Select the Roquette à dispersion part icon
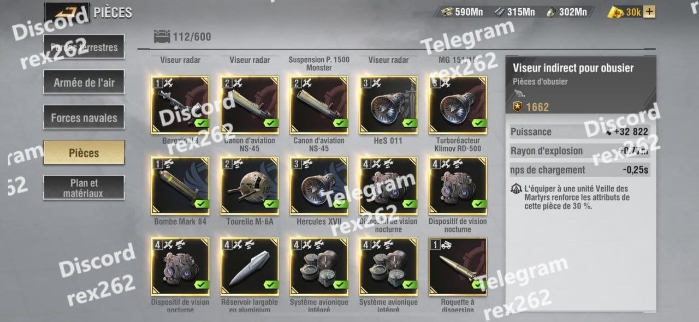The image size is (699, 322). tap(458, 267)
